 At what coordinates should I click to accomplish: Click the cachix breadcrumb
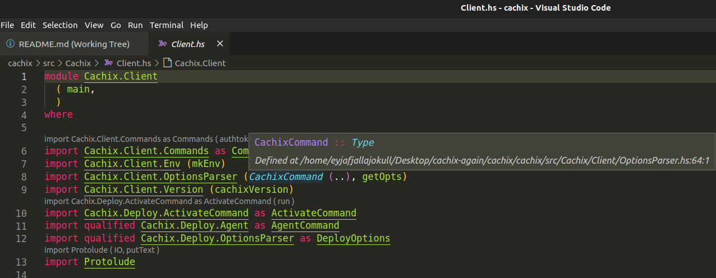pyautogui.click(x=20, y=63)
